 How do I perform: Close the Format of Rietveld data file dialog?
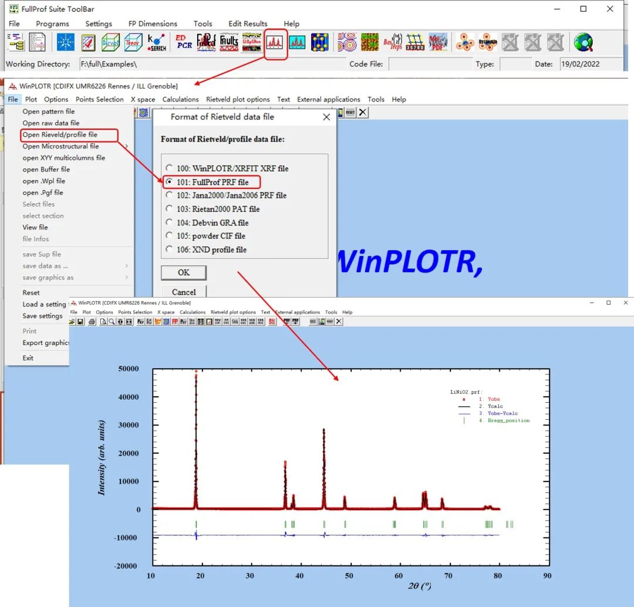(326, 117)
